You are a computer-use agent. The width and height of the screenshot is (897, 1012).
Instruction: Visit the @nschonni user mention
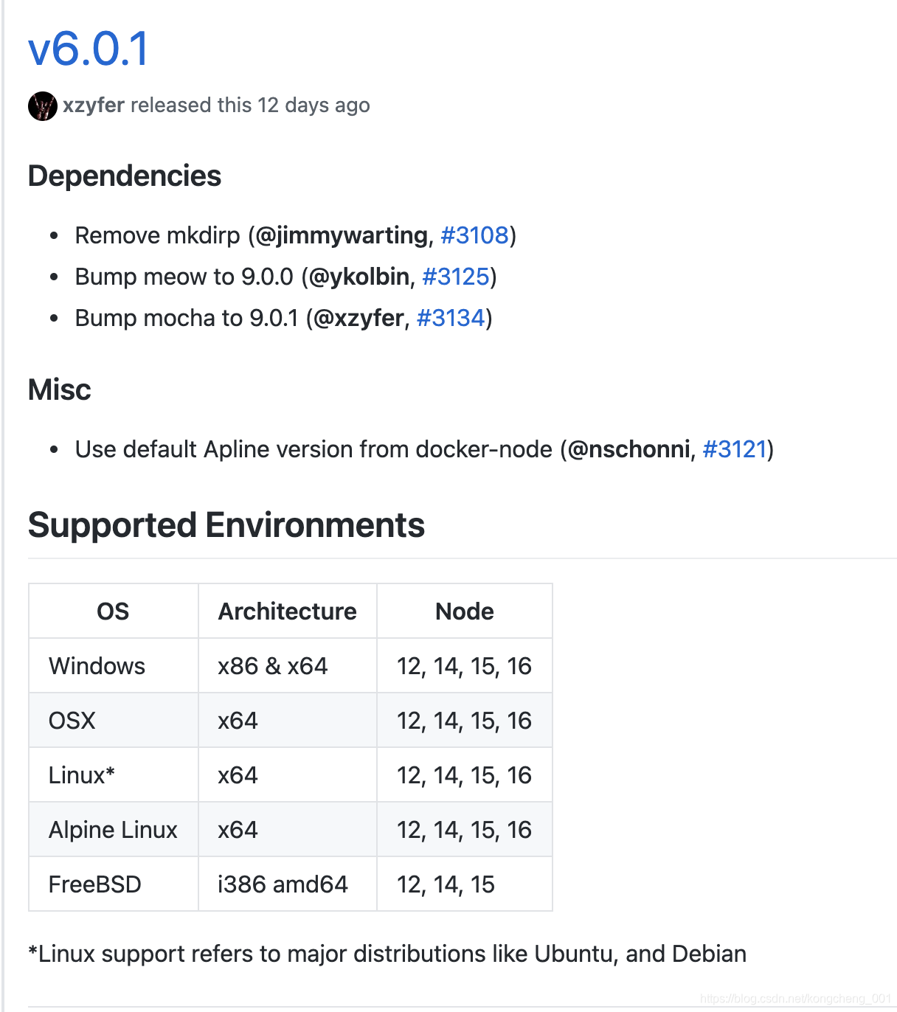[628, 449]
